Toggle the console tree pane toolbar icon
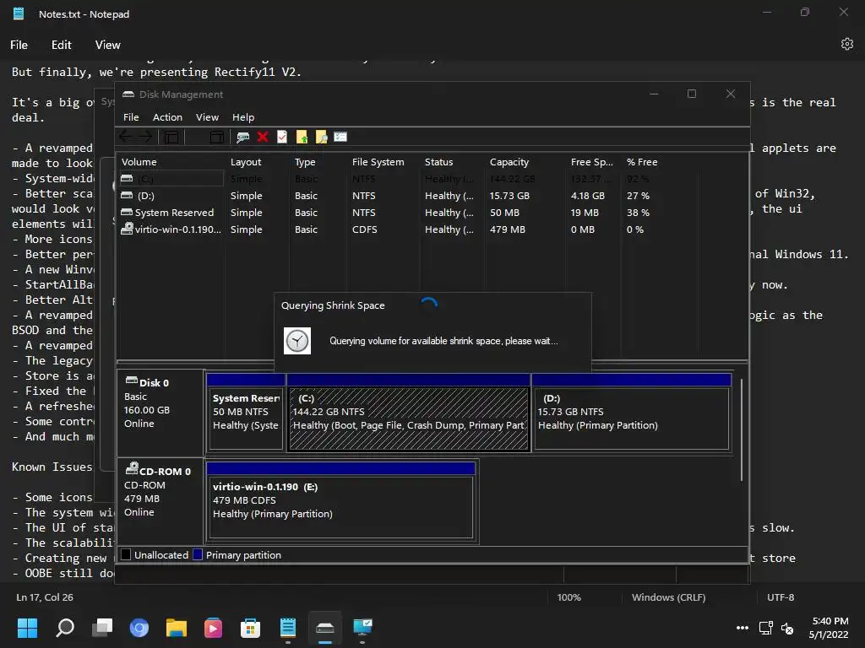Screen dimensions: 865x648 pyautogui.click(x=171, y=137)
